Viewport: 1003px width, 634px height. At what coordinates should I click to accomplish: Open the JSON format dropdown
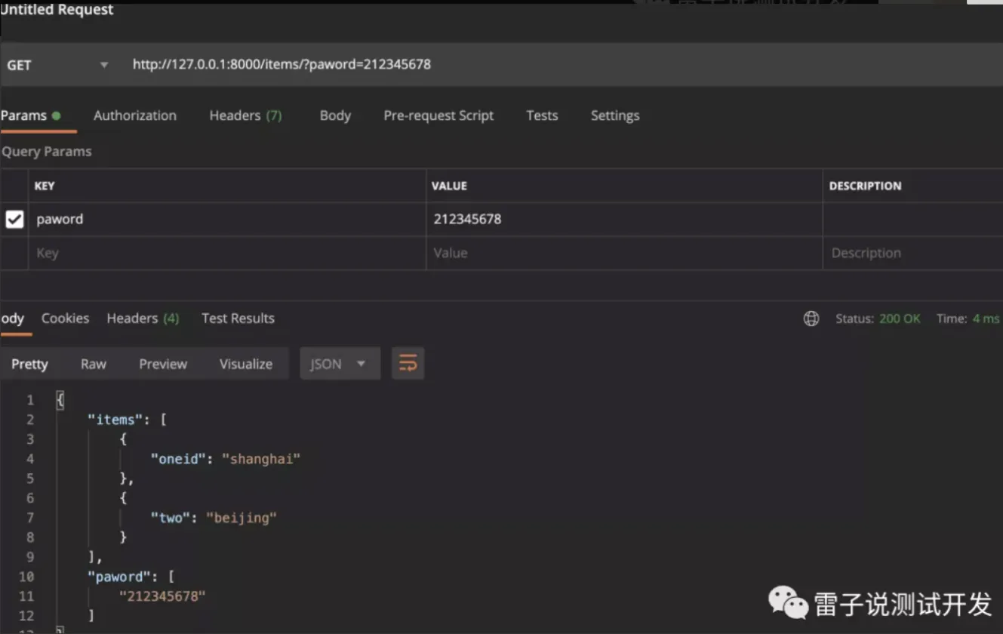click(340, 364)
